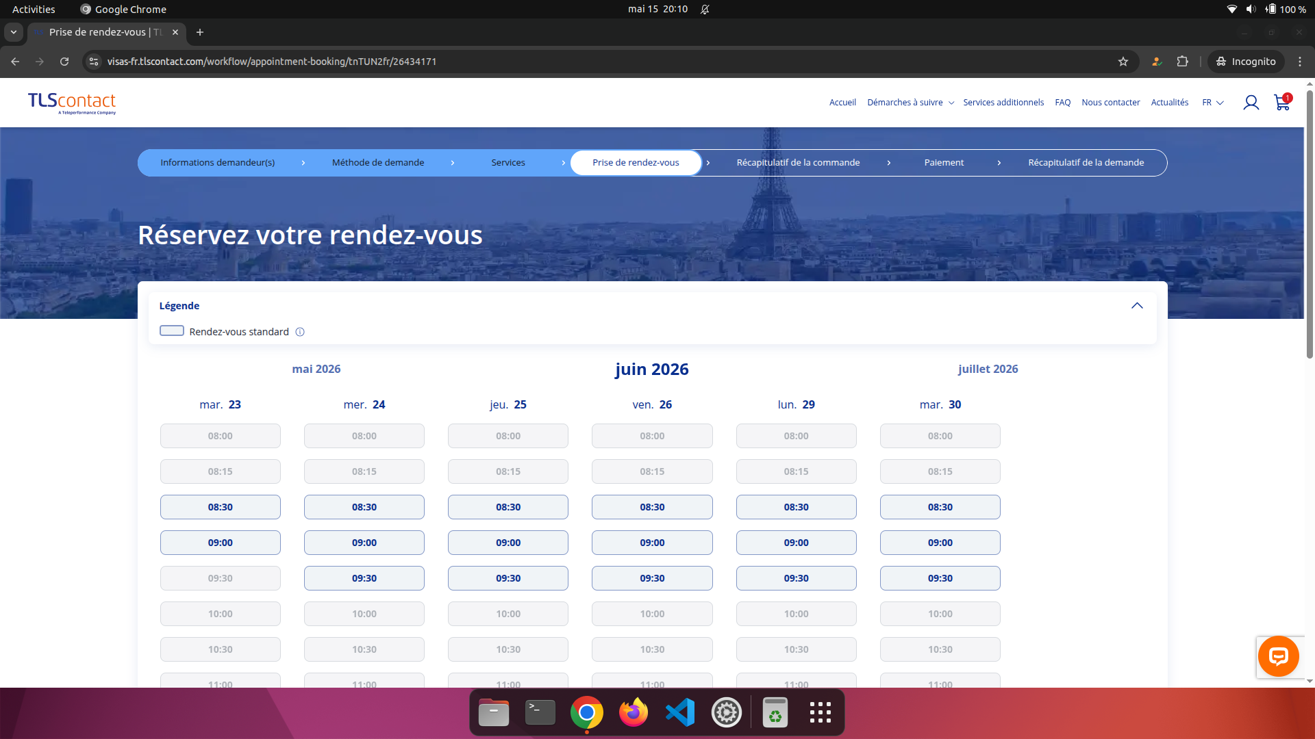Click the juin 2026 month heading
The width and height of the screenshot is (1315, 739).
coord(651,369)
